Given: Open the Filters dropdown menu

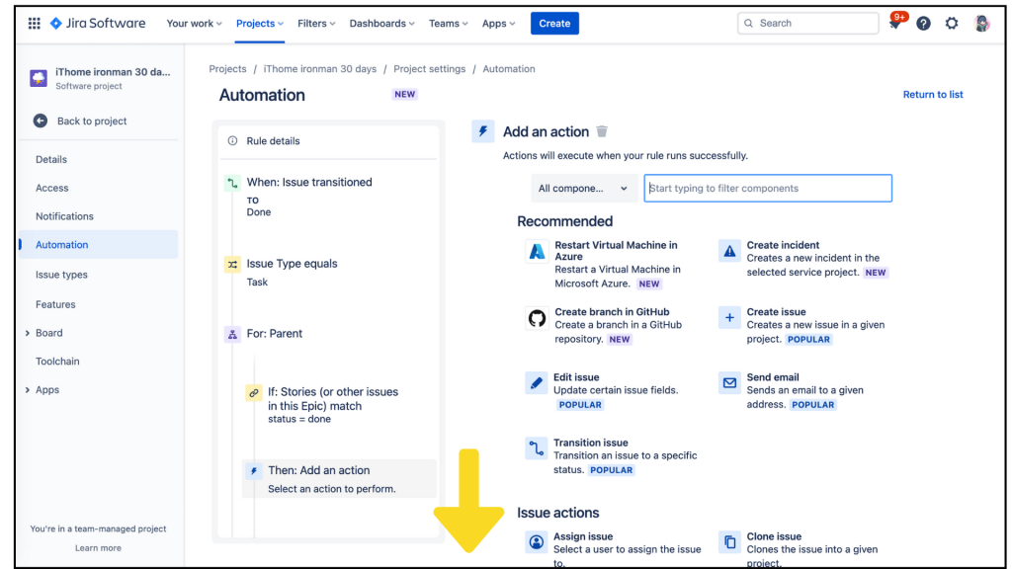Looking at the screenshot, I should [316, 24].
